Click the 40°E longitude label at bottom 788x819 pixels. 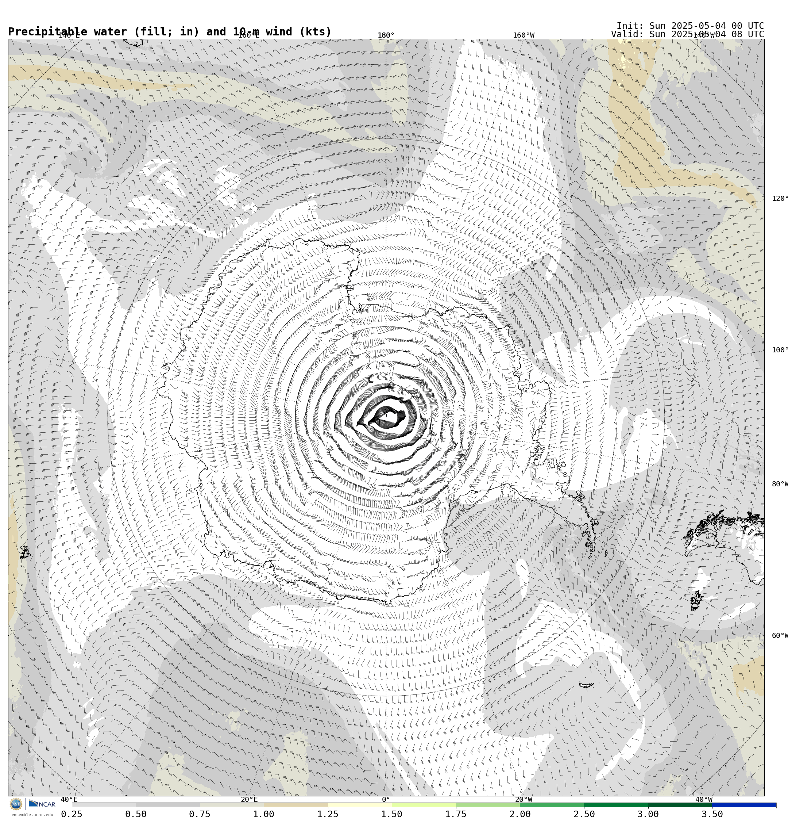(x=69, y=799)
